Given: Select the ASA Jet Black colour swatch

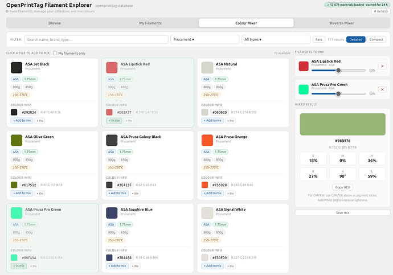Looking at the screenshot, I should tap(17, 68).
